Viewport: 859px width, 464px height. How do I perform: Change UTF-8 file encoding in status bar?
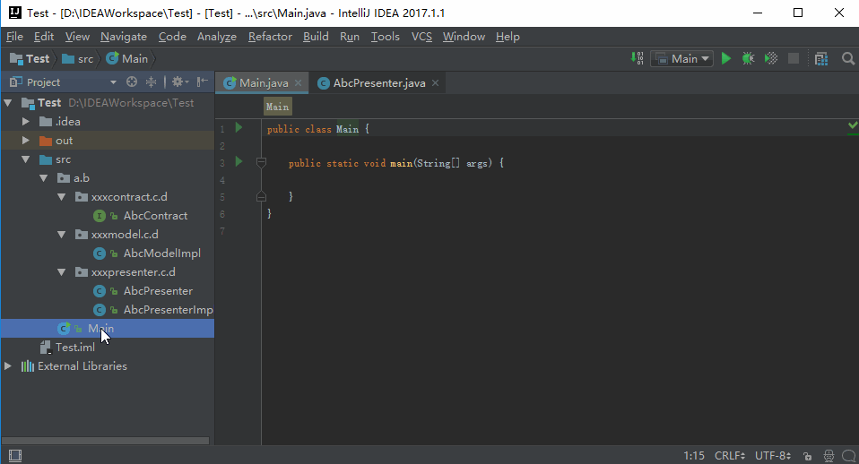click(773, 456)
